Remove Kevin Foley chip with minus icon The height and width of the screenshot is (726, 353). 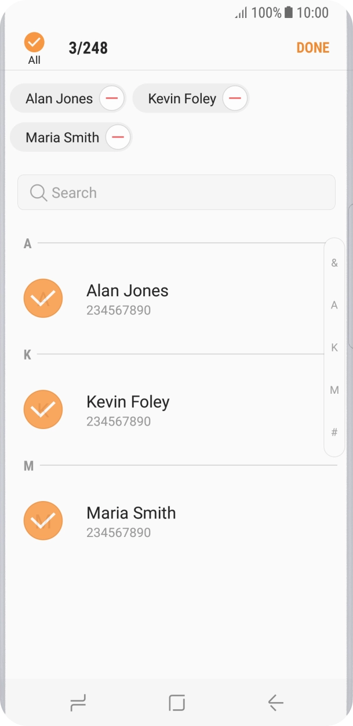point(235,99)
